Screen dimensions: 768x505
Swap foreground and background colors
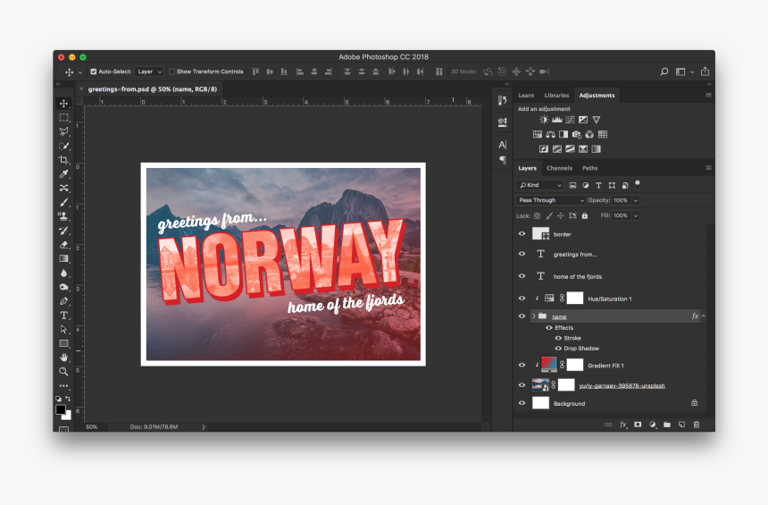(68, 399)
